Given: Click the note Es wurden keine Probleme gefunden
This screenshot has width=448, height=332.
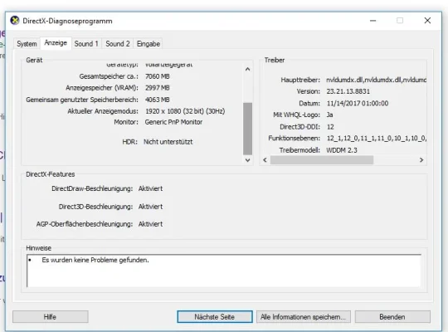Looking at the screenshot, I should point(95,260).
